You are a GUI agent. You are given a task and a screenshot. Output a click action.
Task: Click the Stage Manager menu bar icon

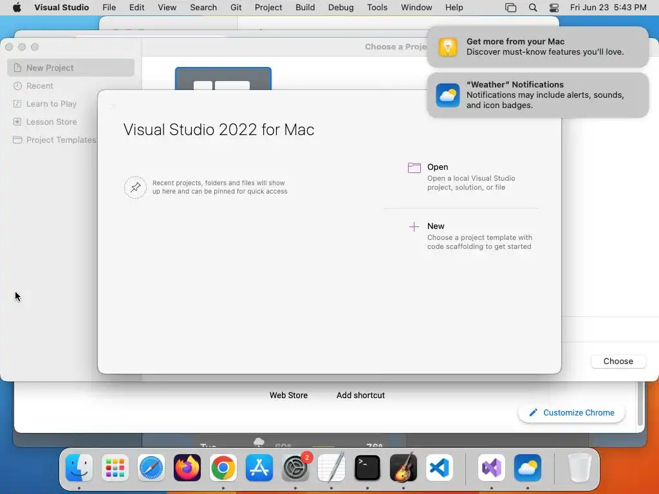(x=510, y=8)
